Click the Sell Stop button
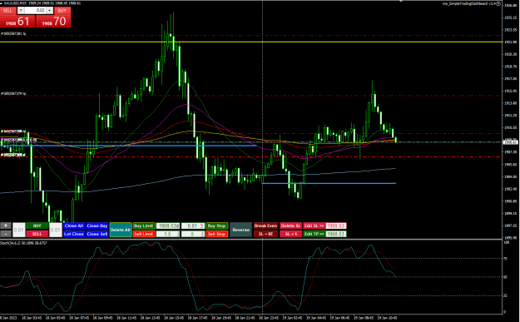The image size is (520, 322). coord(216,234)
